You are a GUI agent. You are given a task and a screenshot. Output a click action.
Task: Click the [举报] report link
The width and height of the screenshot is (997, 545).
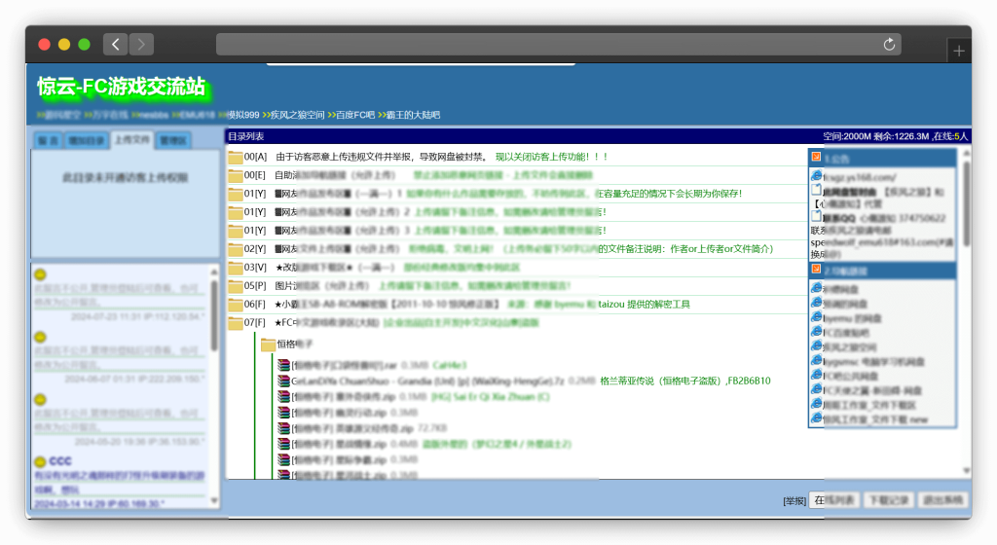[794, 501]
